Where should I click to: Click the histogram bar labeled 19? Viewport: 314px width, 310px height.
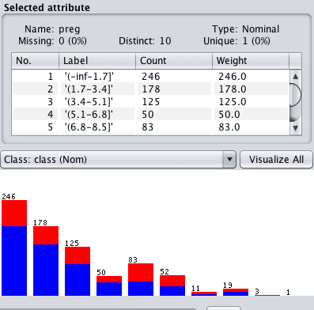point(236,293)
